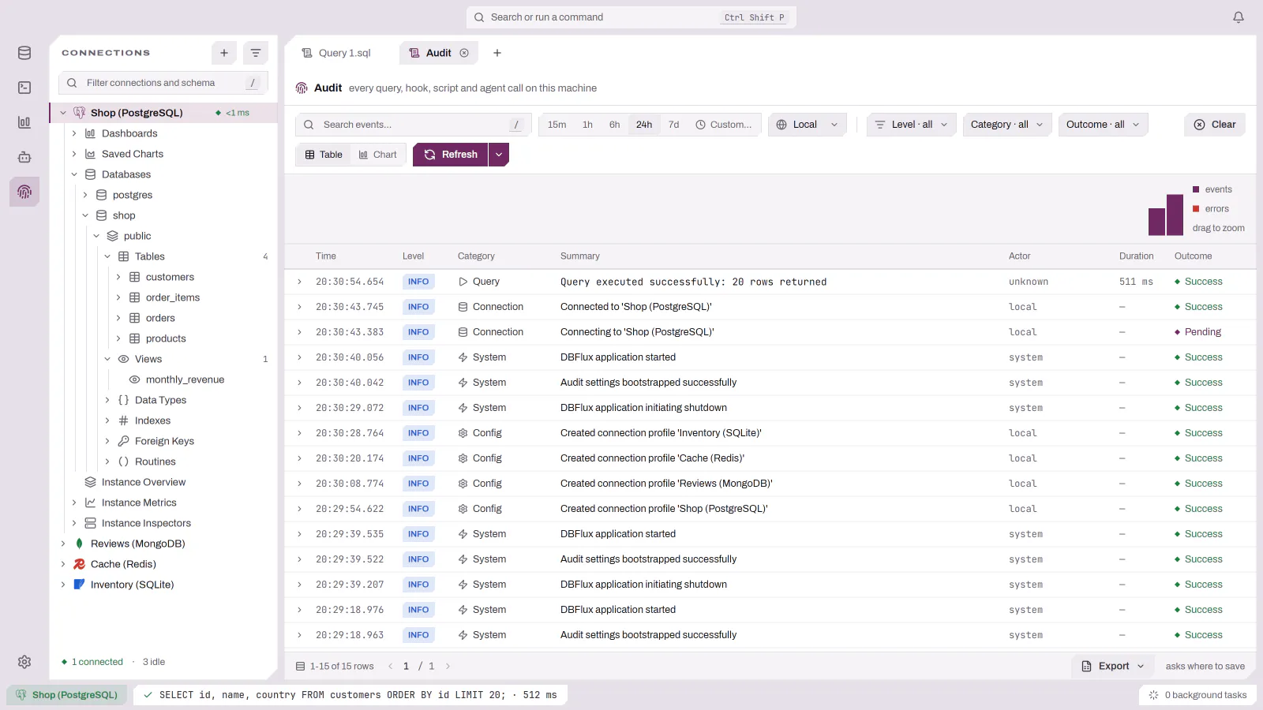Expand the Reviews (MongoDB) connection

tap(63, 544)
